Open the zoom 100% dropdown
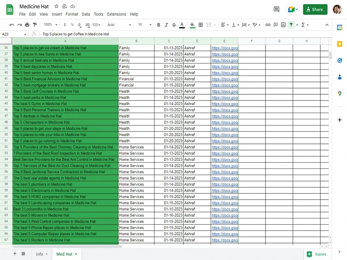The height and width of the screenshot is (260, 347). [51, 25]
